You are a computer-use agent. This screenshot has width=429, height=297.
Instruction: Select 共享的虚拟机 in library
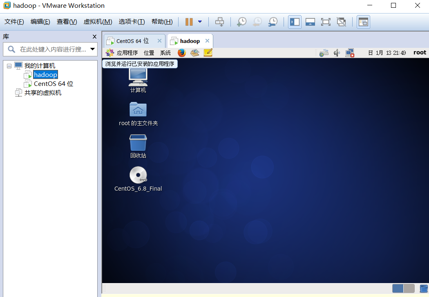coord(42,92)
